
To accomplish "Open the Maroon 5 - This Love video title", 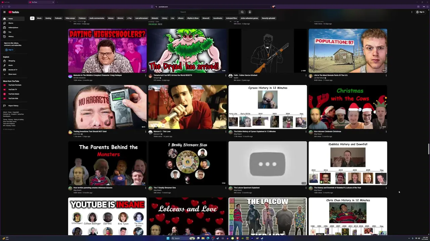I will tap(162, 132).
